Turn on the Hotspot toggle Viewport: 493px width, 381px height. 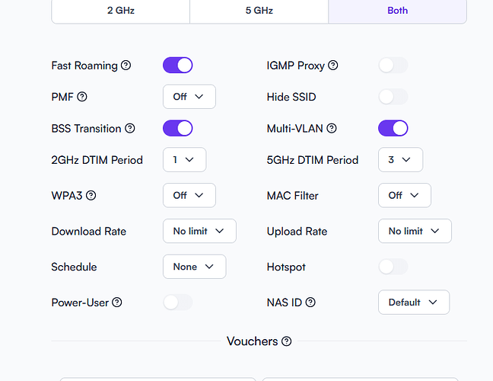coord(393,267)
